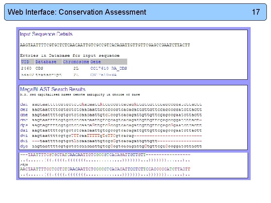Select the dan species label
271x203 pixels.
point(24,105)
